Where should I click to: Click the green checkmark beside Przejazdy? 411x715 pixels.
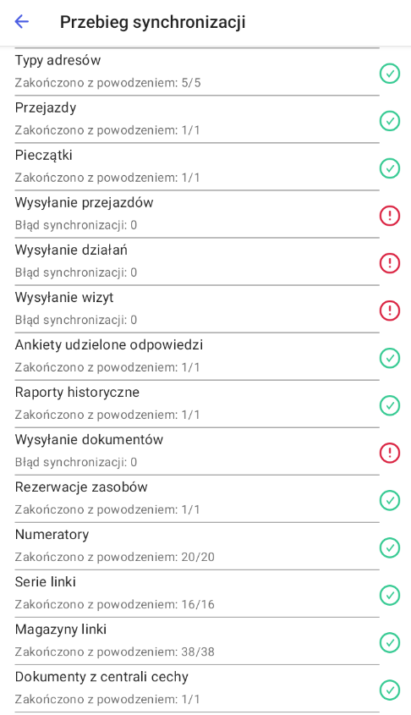tap(390, 120)
